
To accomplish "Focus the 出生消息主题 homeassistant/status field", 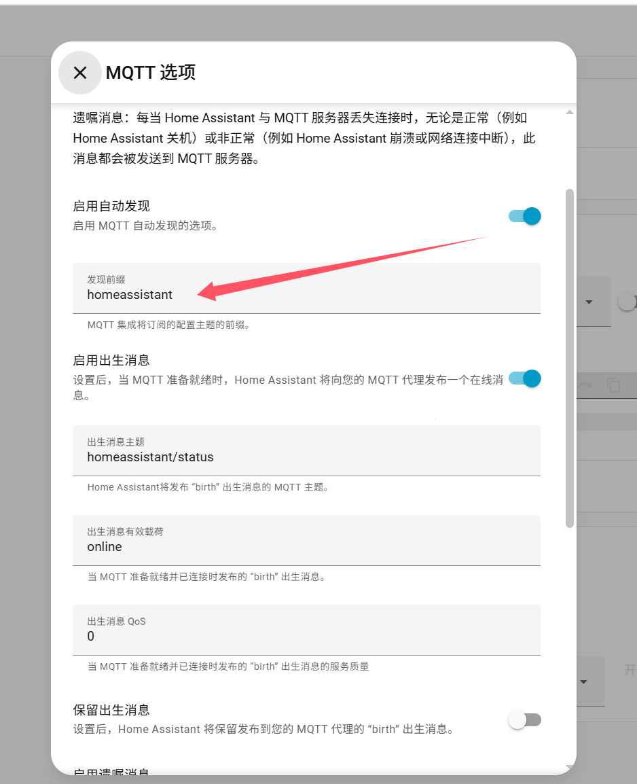I will (x=306, y=451).
